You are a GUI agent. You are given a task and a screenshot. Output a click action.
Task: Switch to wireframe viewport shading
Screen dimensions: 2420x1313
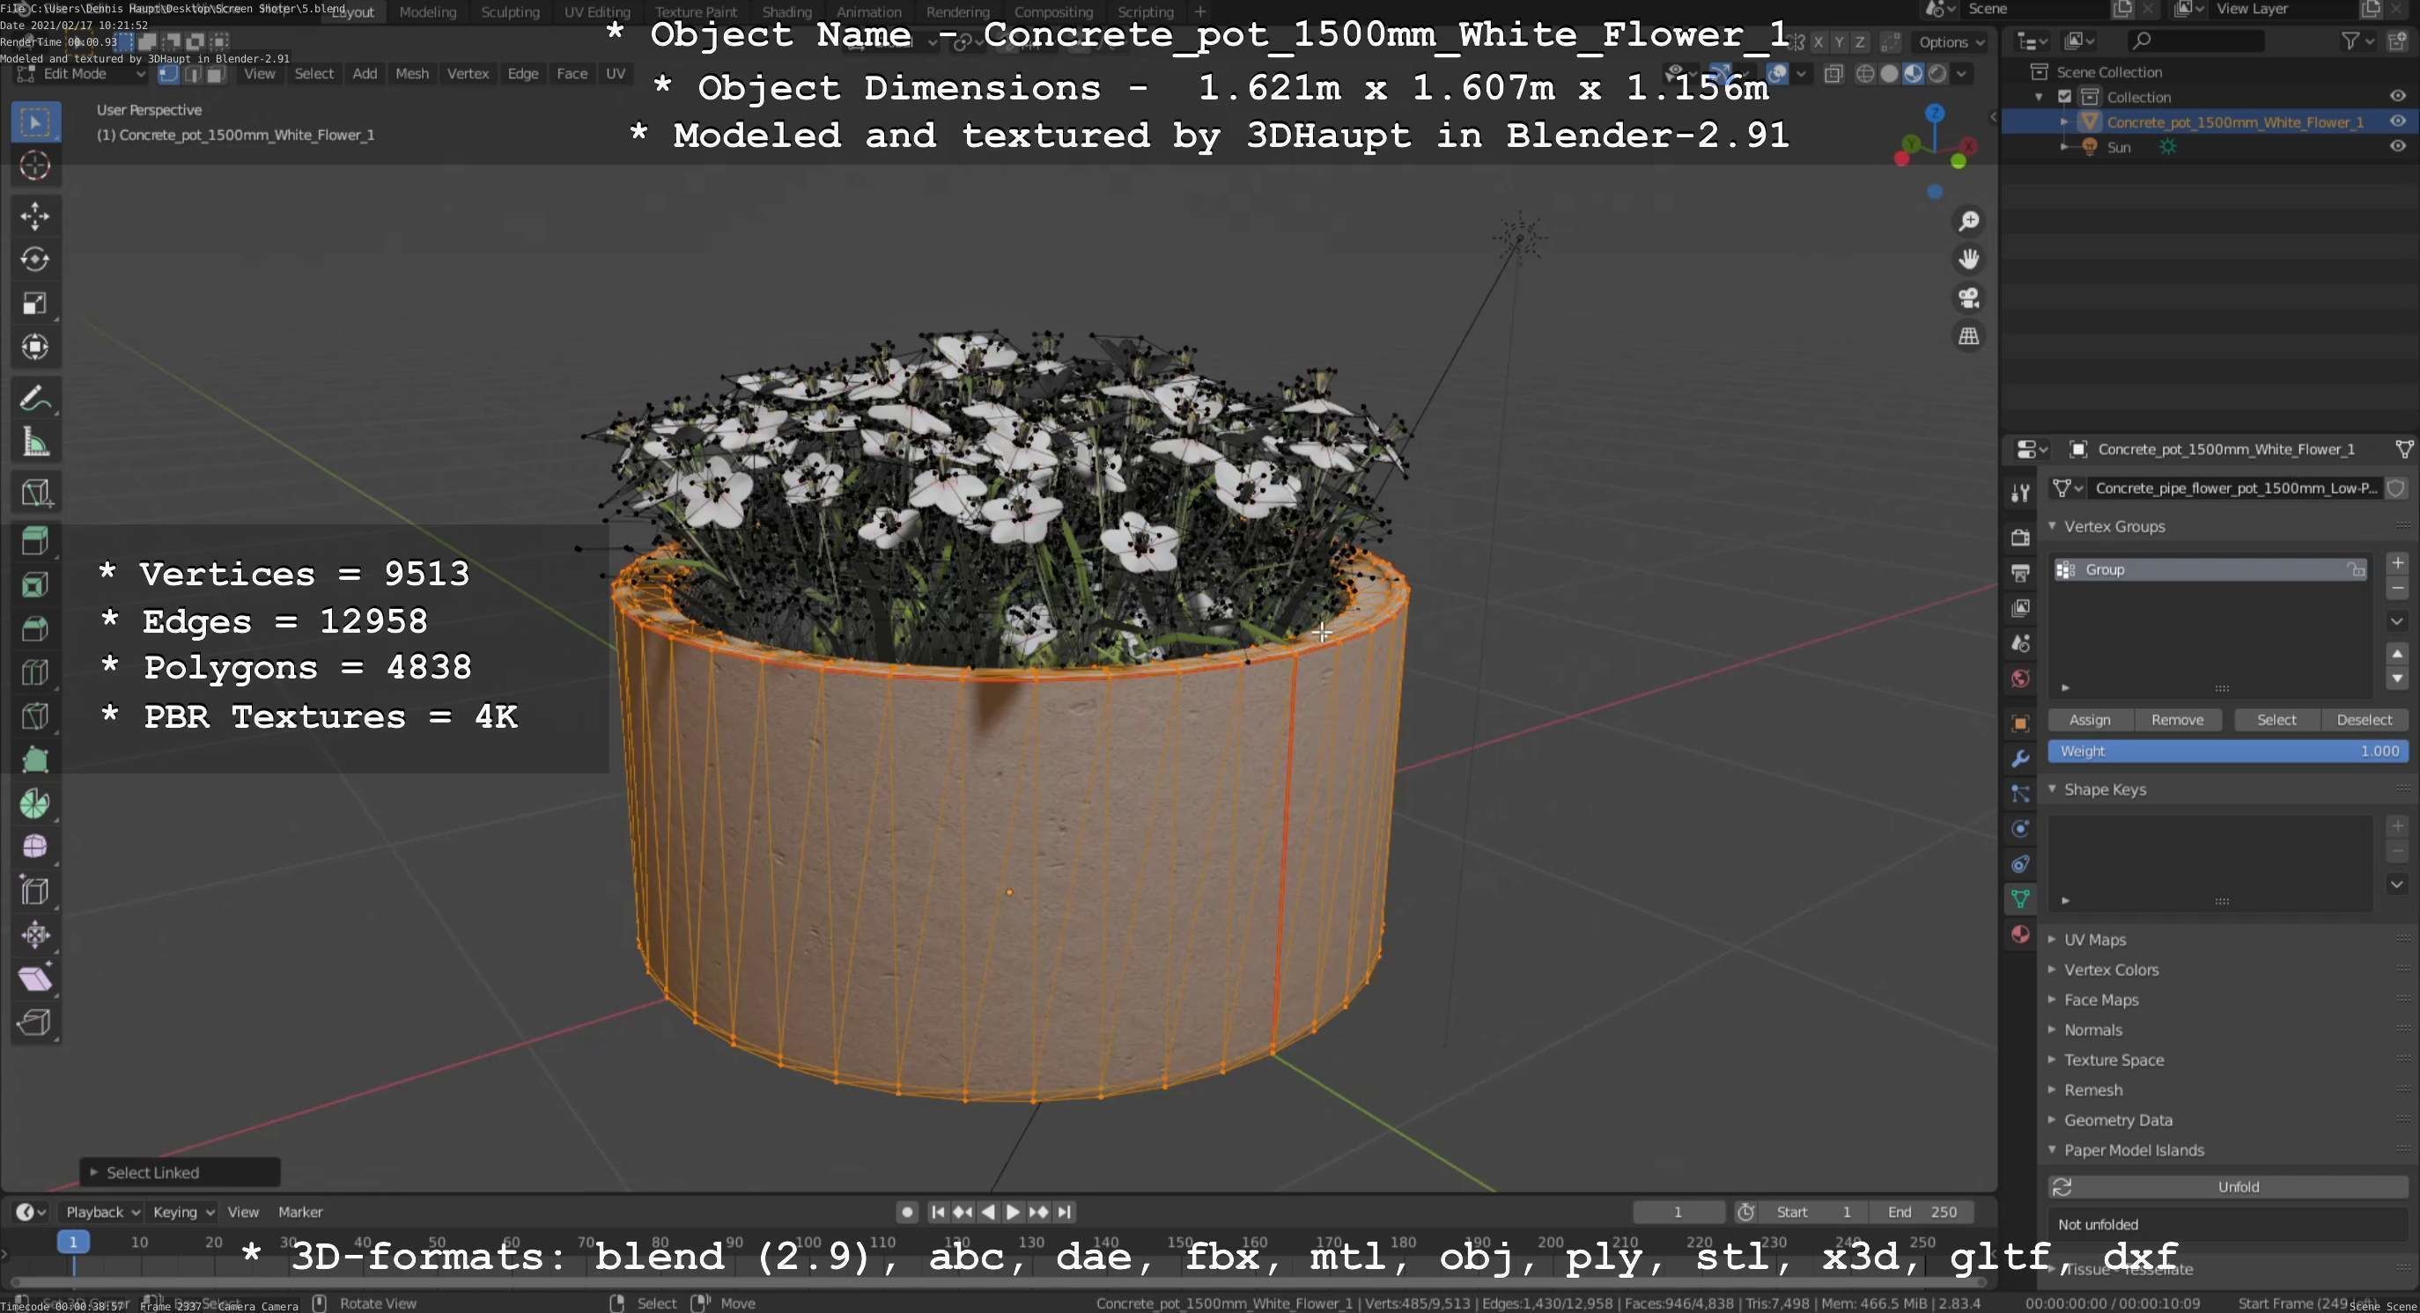click(1866, 74)
